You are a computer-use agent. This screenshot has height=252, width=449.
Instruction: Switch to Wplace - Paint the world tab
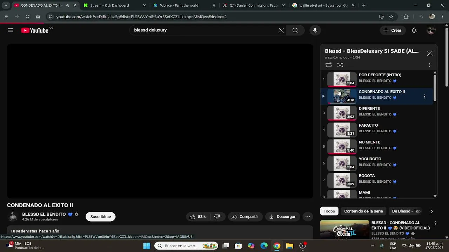[x=185, y=5]
